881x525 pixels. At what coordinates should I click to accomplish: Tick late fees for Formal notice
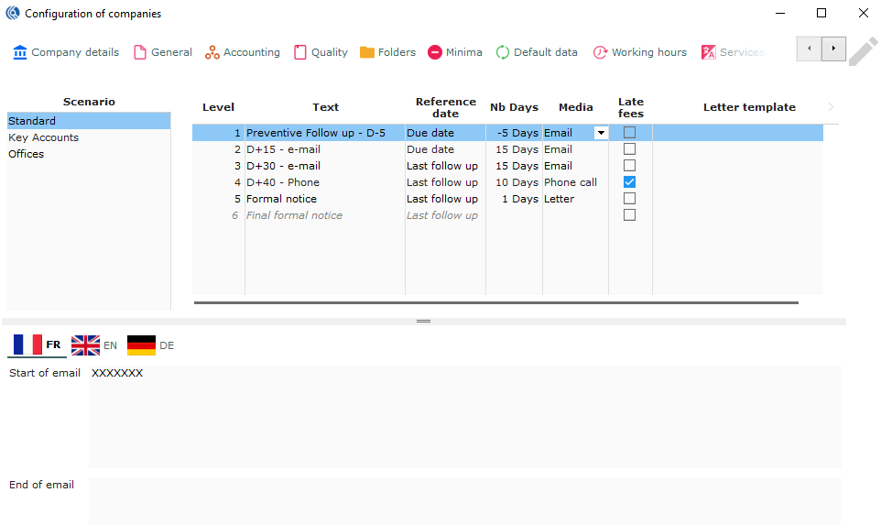click(629, 199)
